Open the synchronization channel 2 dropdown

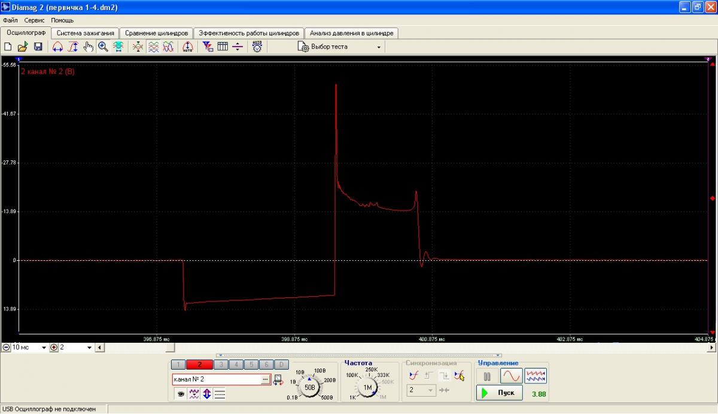(x=422, y=390)
